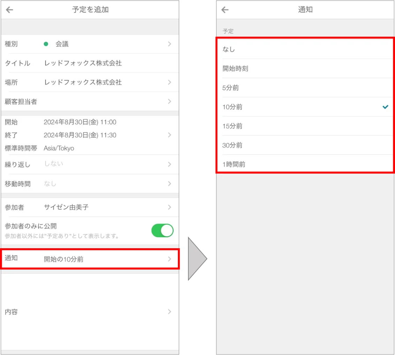The width and height of the screenshot is (395, 355).
Task: Click the 予定 section header
Action: point(228,31)
